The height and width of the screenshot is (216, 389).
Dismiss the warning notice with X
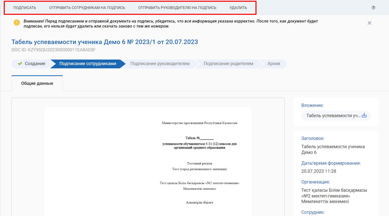[369, 23]
